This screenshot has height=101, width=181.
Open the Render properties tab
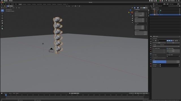[151, 42]
